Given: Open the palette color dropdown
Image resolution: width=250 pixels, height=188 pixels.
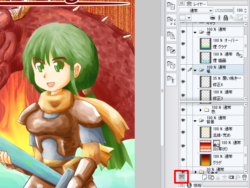Looking at the screenshot, I should (189, 18).
